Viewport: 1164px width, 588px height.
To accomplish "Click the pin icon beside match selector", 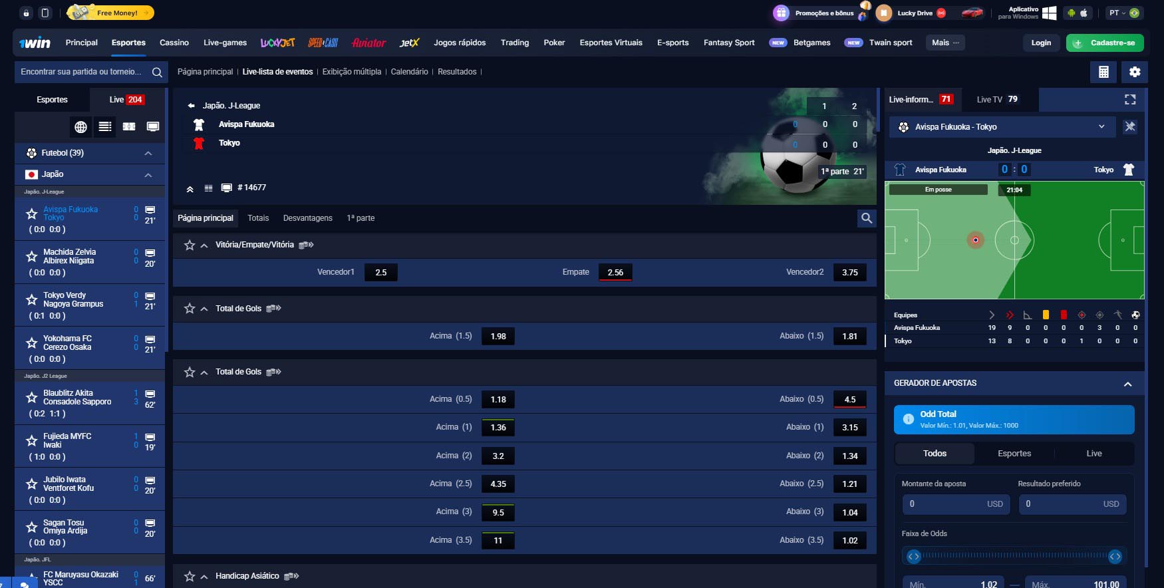I will (1129, 126).
